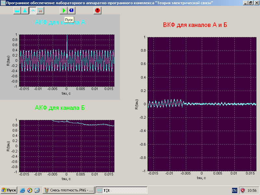Open the Outlook Express quick launch icon
The height and width of the screenshot is (195, 260).
tap(37, 190)
